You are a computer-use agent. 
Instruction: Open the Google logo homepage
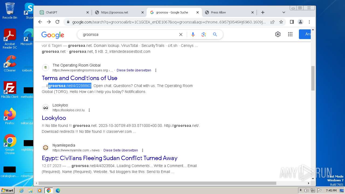53,35
